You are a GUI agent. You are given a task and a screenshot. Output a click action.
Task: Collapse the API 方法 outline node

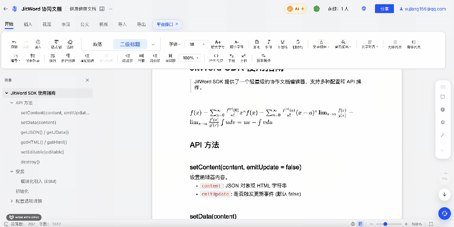tap(12, 103)
